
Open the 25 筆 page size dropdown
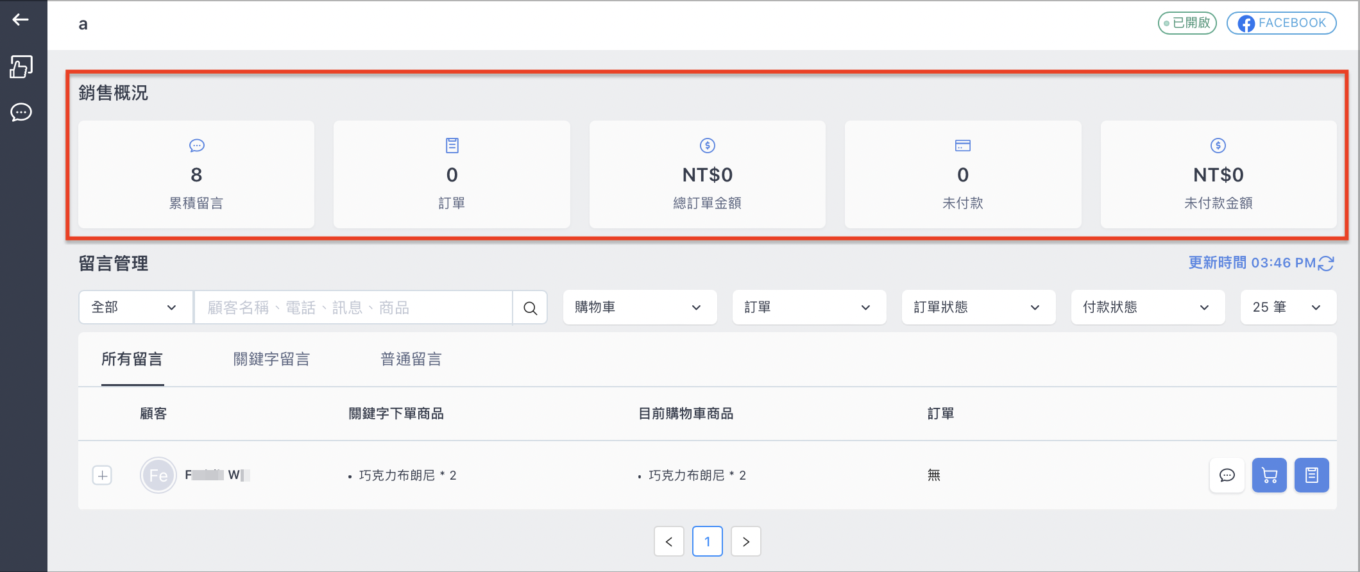click(x=1288, y=307)
